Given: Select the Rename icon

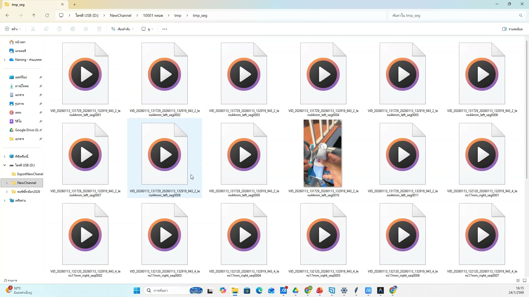Looking at the screenshot, I should tap(72, 29).
